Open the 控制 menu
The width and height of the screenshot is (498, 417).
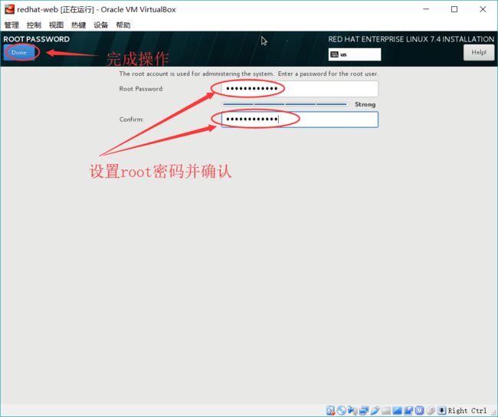pyautogui.click(x=34, y=25)
